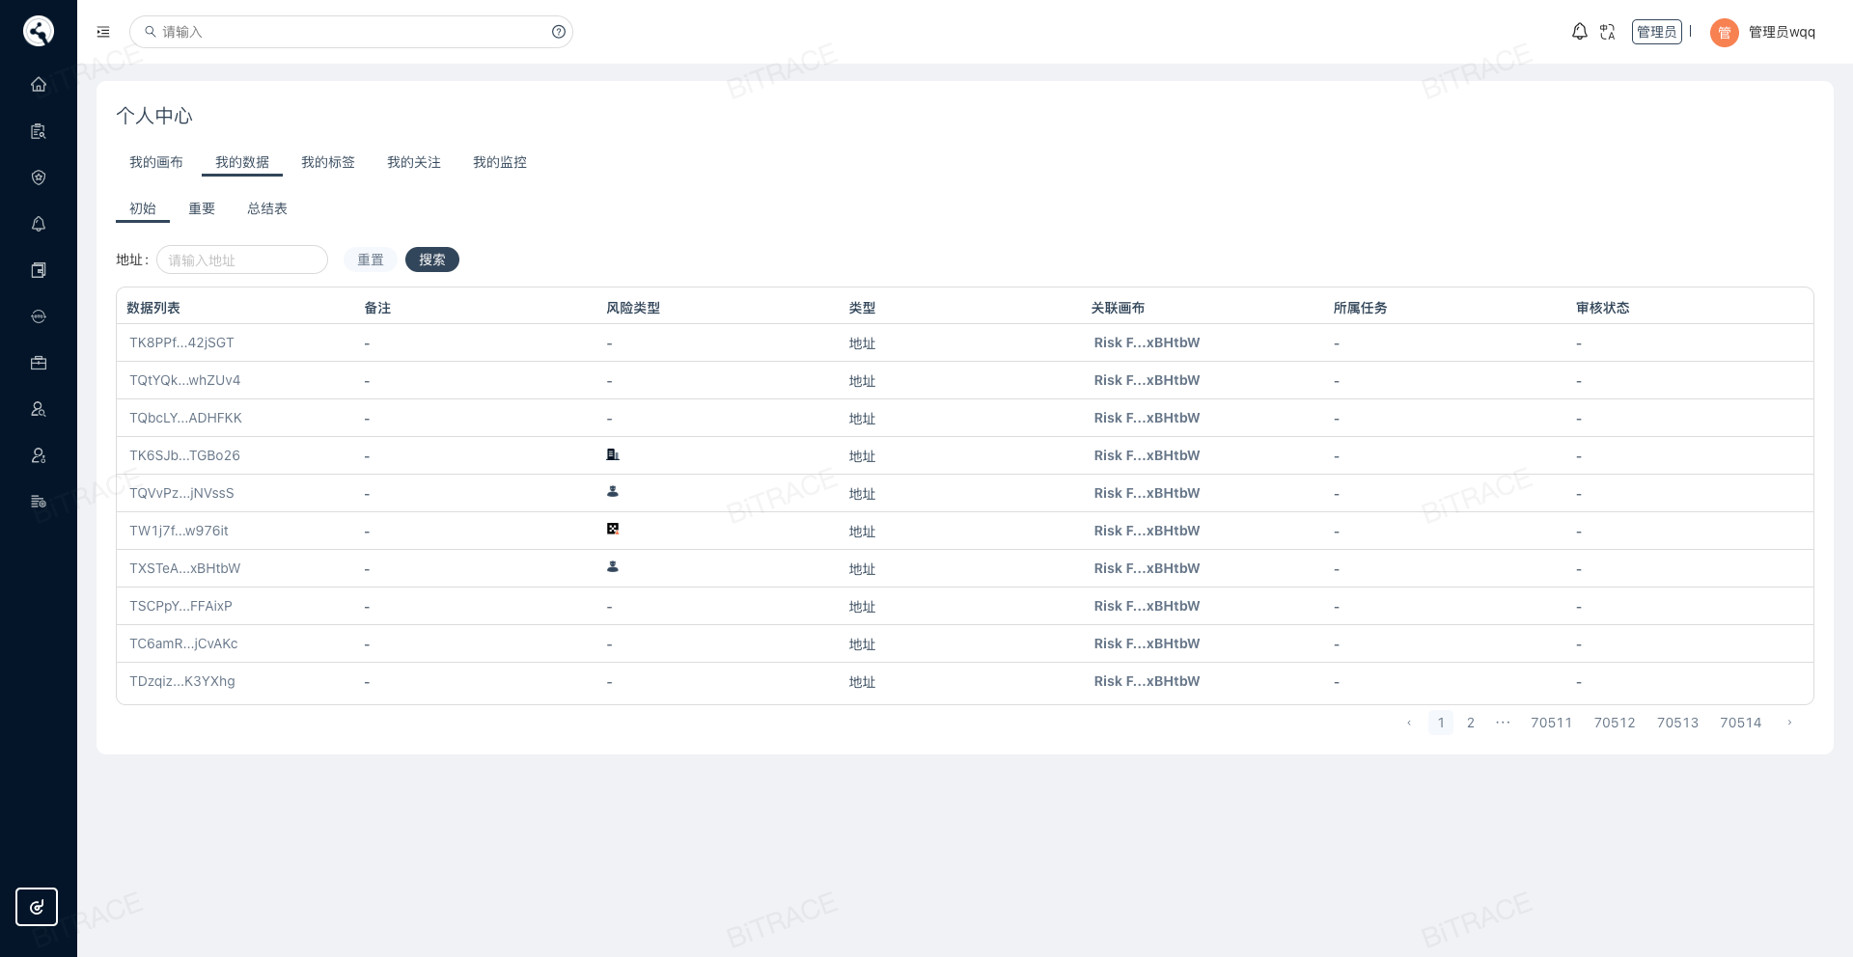The width and height of the screenshot is (1853, 957).
Task: Go to page 70514
Action: coord(1741,723)
